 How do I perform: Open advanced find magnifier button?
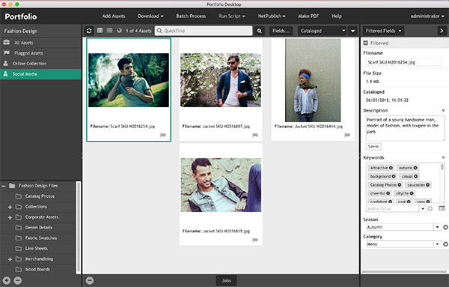click(x=260, y=31)
